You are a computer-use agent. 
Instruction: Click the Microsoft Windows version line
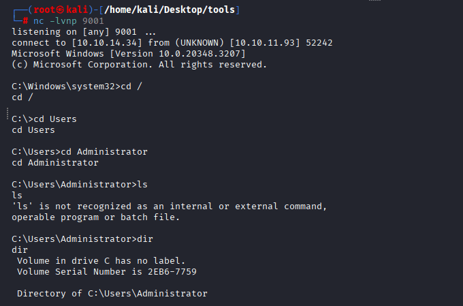coord(129,54)
